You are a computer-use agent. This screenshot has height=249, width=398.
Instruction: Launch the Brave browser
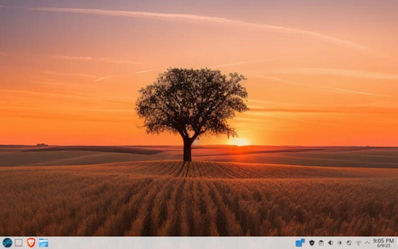click(31, 243)
